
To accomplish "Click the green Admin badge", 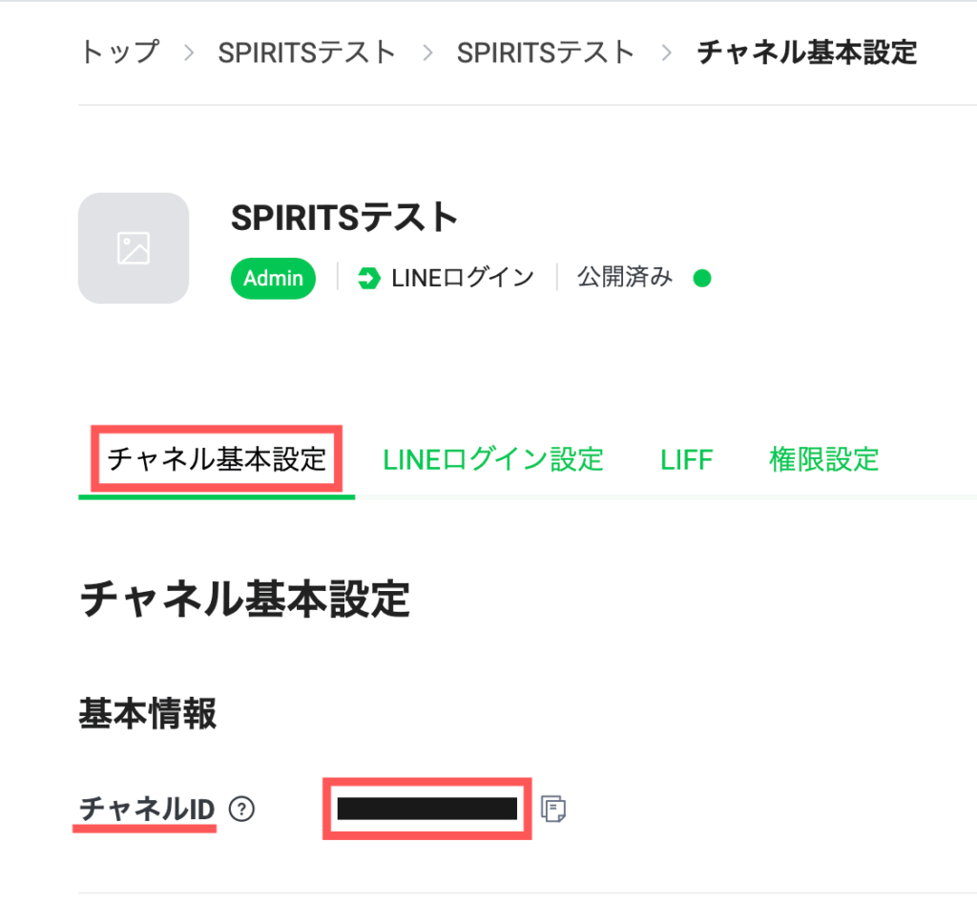I will pyautogui.click(x=273, y=279).
